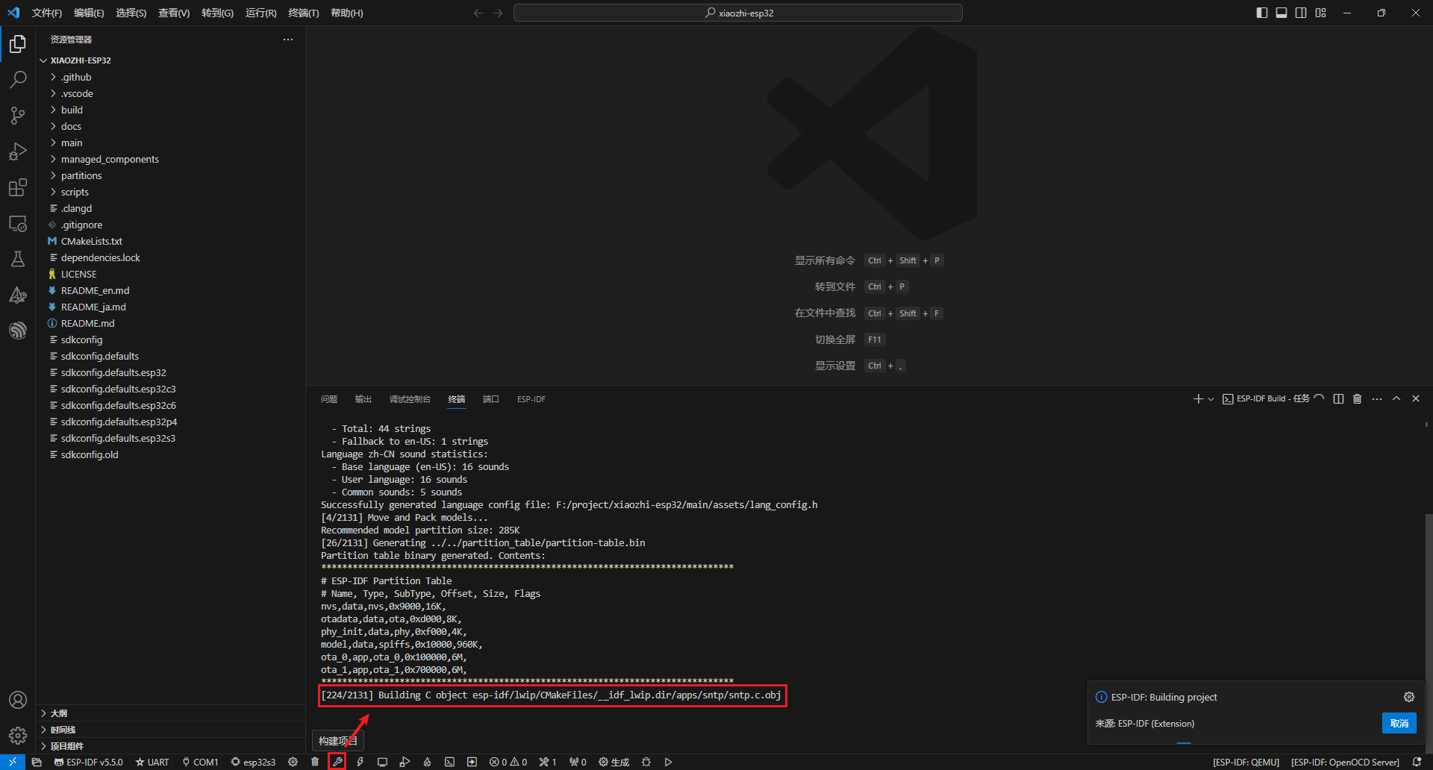Click the xiaozhi-esp32 search box at top
The image size is (1433, 770).
click(x=737, y=13)
